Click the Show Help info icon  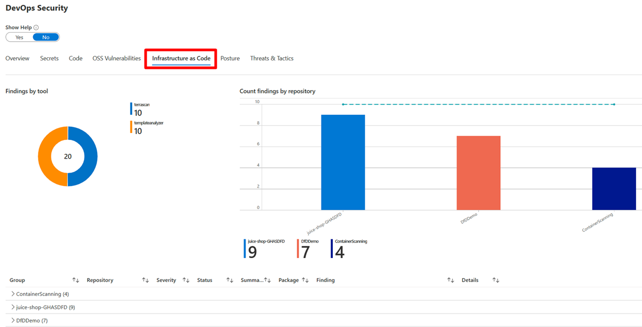click(x=36, y=27)
